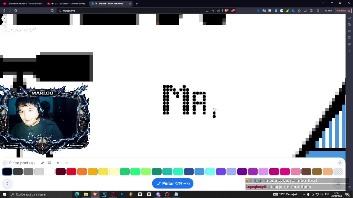Image resolution: width=353 pixels, height=198 pixels.
Task: Open Opera browser from taskbar
Action: [113, 194]
